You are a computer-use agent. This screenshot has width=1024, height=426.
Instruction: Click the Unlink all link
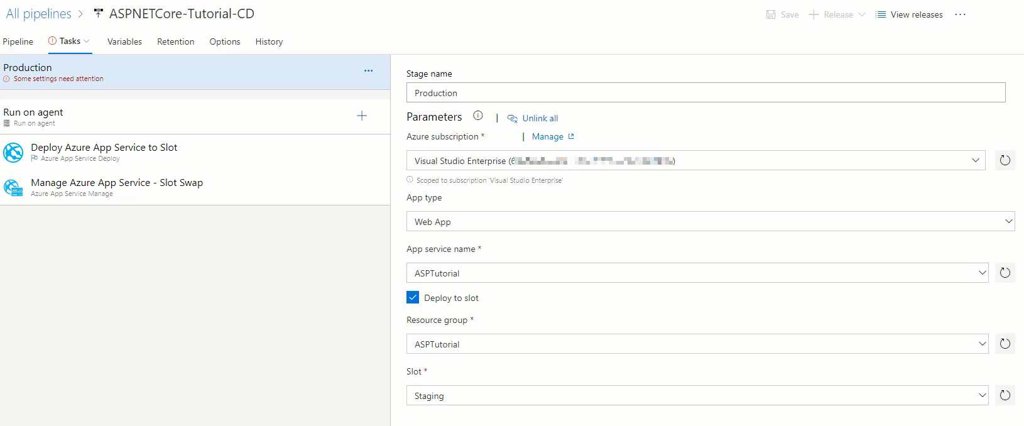pos(539,118)
